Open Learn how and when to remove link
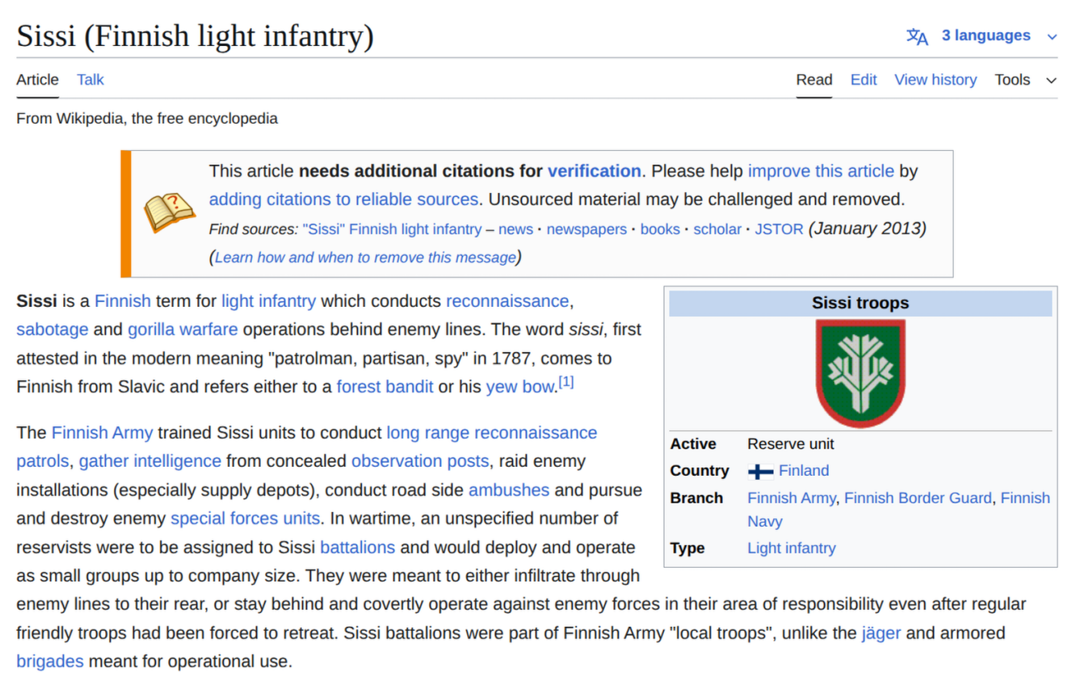Viewport: 1076px width, 677px height. 365,258
